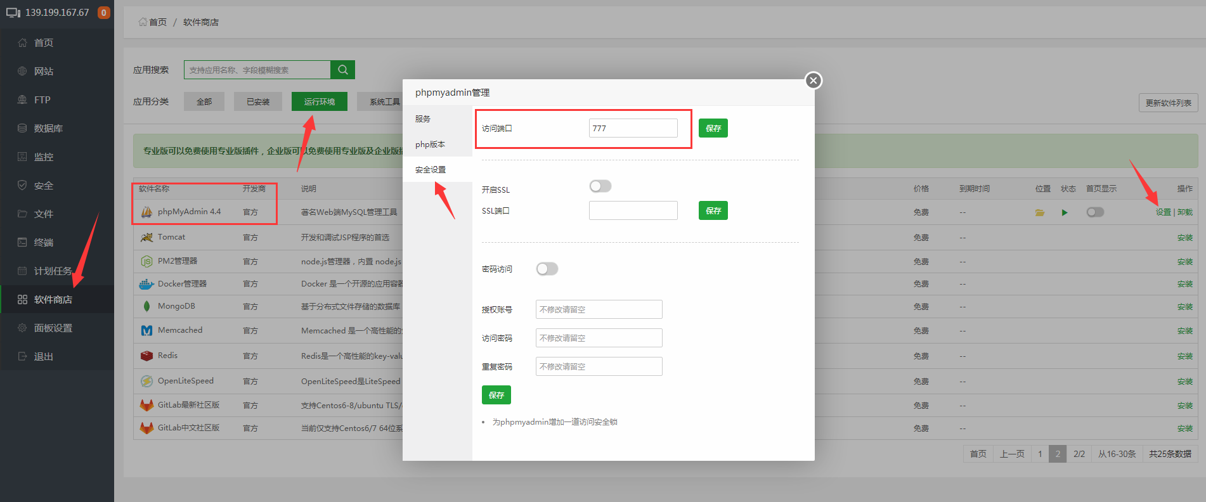Save the 访问端口 setting

713,128
